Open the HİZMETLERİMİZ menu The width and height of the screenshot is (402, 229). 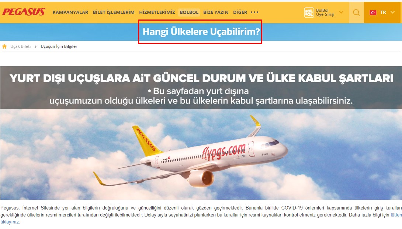[157, 12]
